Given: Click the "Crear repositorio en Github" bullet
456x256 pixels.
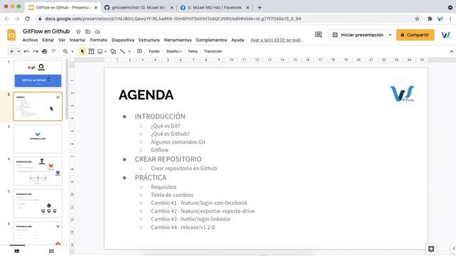Looking at the screenshot, I should 184,169.
